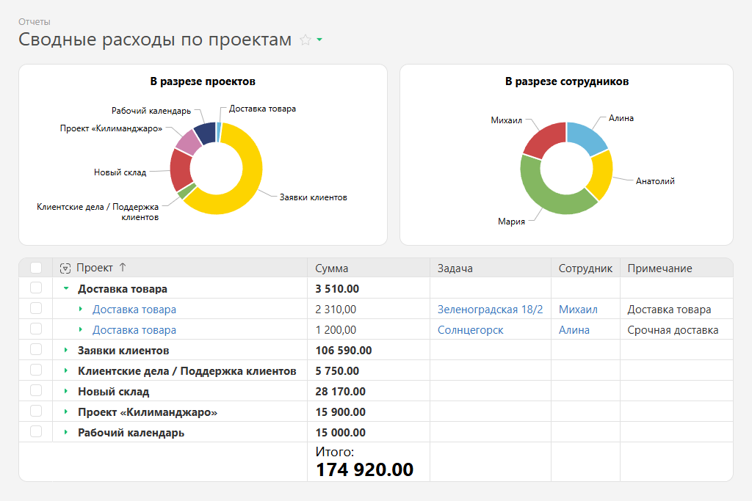
Task: Click the Сотрудник column header
Action: click(x=585, y=268)
